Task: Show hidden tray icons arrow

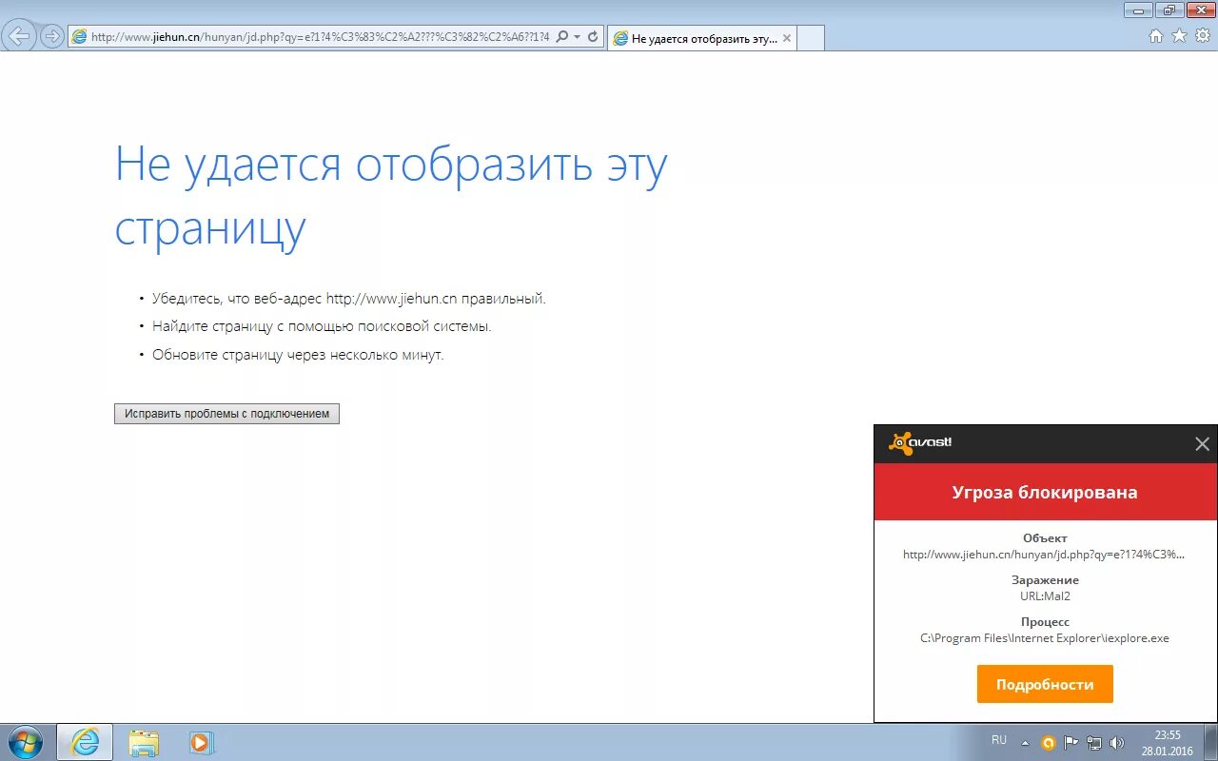Action: [1025, 743]
